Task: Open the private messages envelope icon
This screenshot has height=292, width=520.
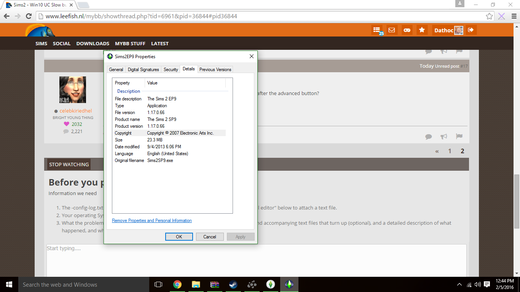Action: pos(392,30)
